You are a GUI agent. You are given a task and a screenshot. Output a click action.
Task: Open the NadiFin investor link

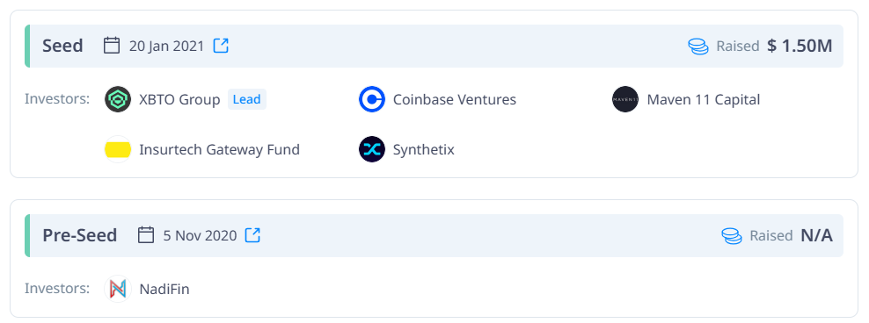click(x=164, y=289)
